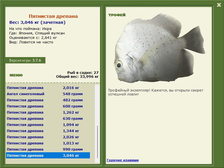Pick the 1,262 кг fish row

(x=47, y=112)
